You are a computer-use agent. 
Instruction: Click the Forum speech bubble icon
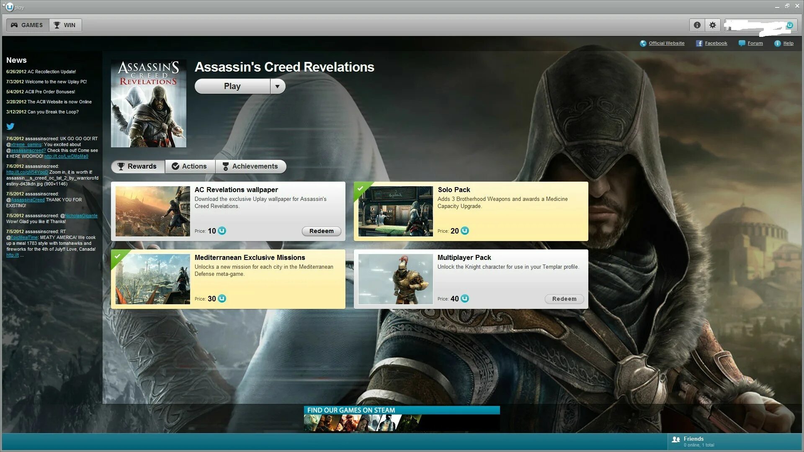[742, 44]
